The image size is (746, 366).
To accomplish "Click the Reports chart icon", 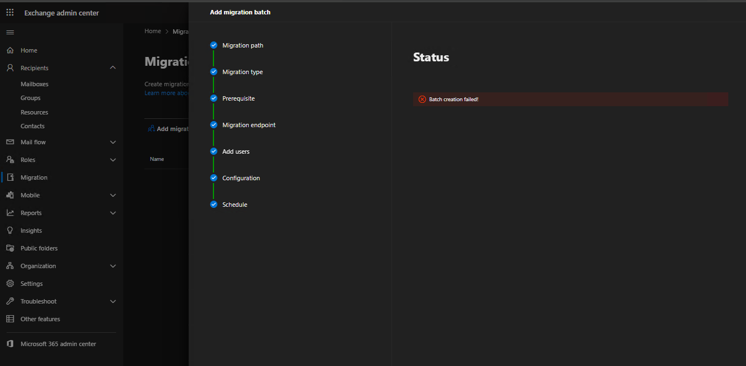I will tap(9, 212).
